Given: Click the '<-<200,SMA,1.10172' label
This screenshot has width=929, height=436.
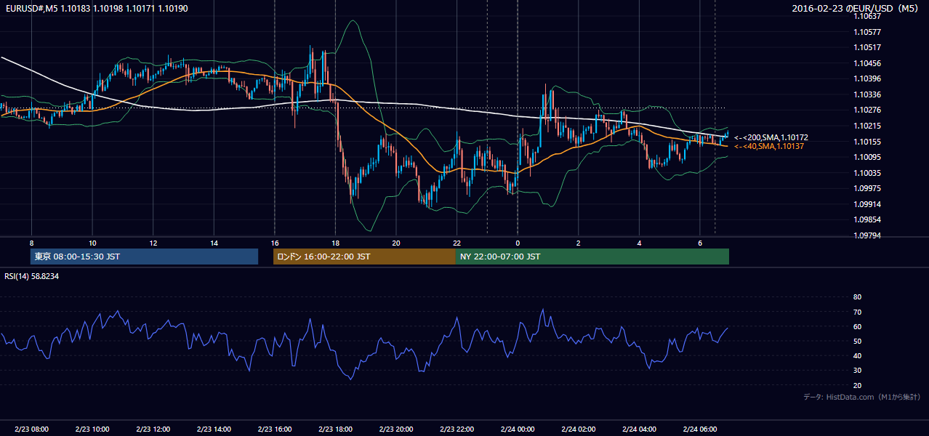Looking at the screenshot, I should point(771,137).
